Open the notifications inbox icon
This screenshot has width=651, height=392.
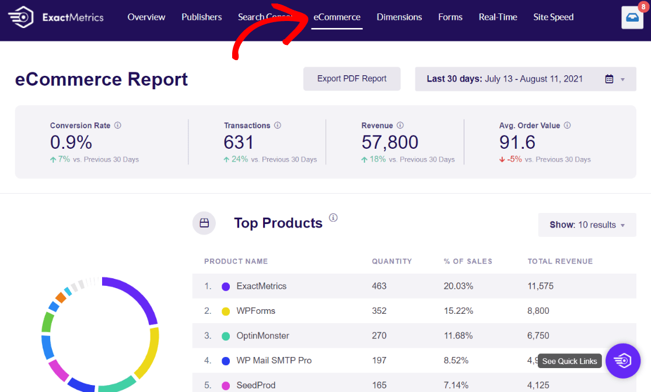(x=632, y=17)
